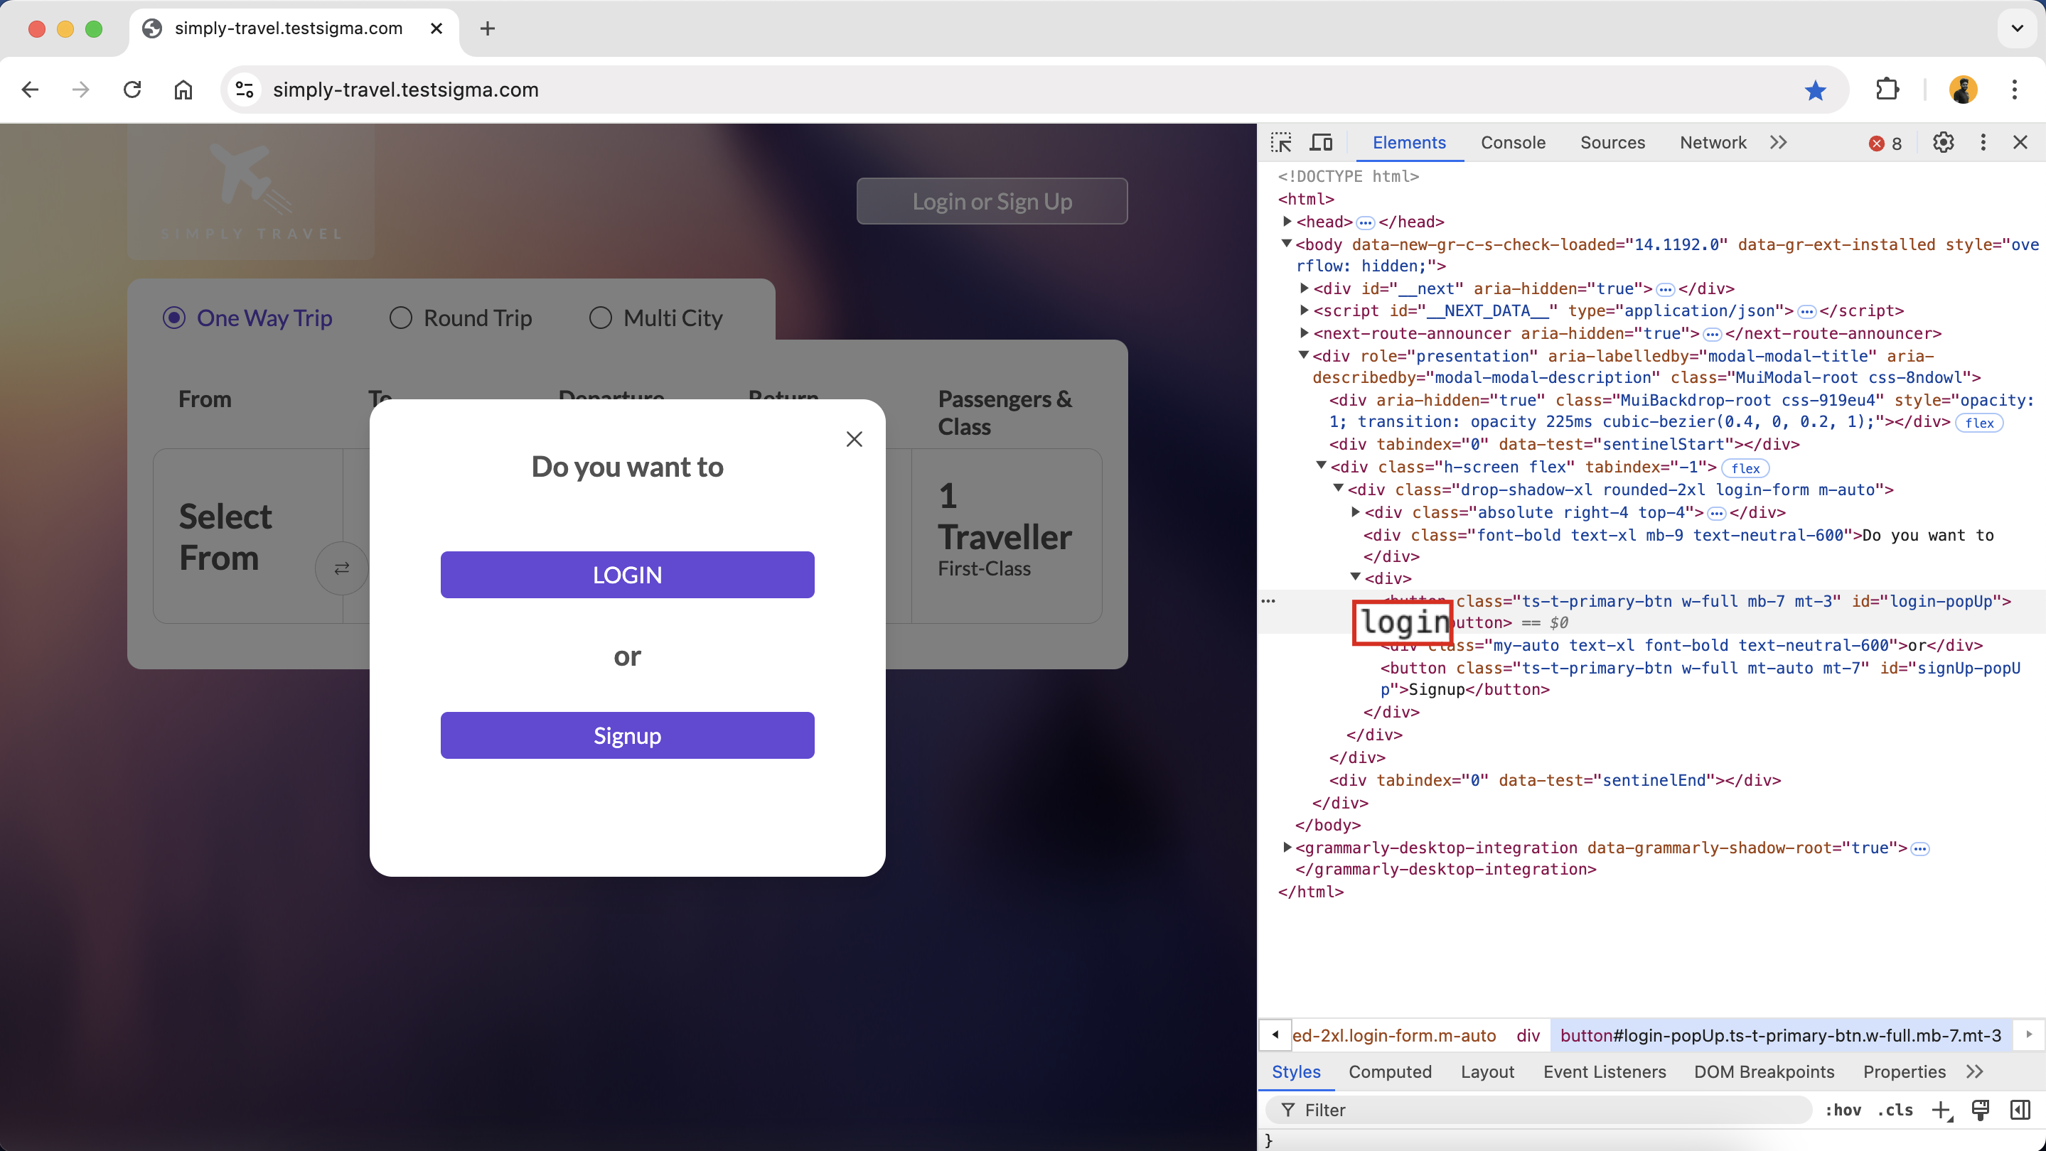Select the login-form.m-auto breadcrumb
The image size is (2046, 1151).
pyautogui.click(x=1394, y=1035)
